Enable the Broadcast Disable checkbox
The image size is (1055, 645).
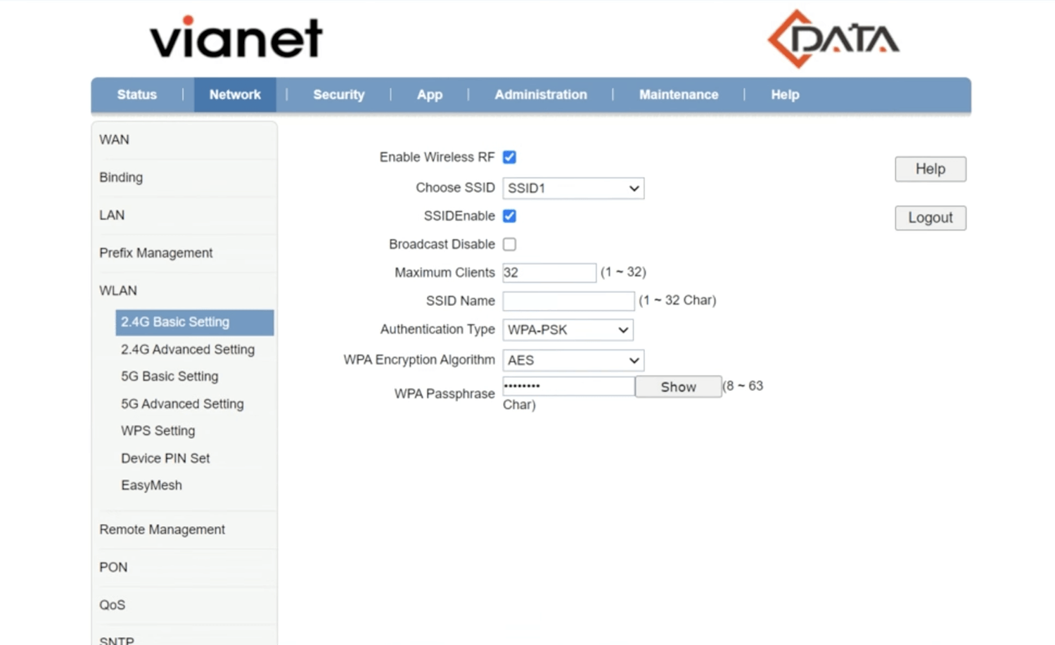point(509,244)
